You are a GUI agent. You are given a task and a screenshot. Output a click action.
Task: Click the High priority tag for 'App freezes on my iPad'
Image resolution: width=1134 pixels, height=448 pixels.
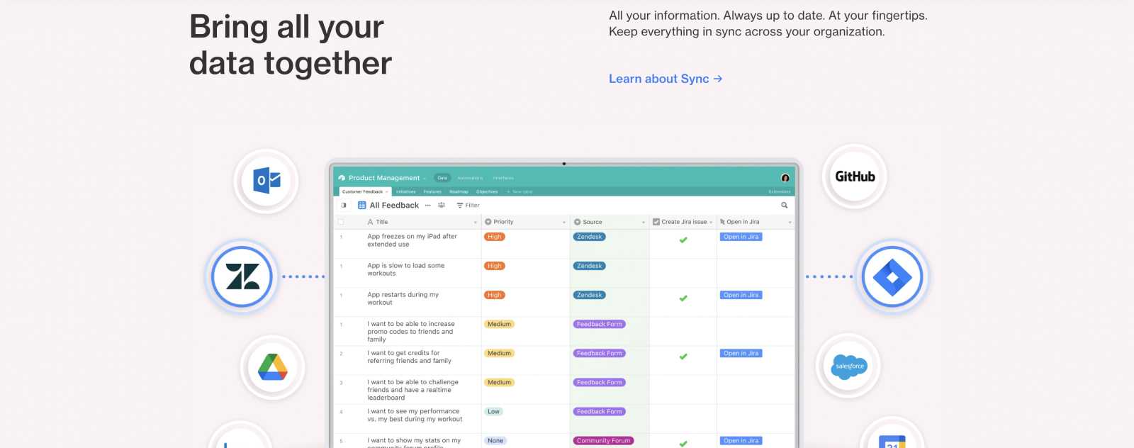pyautogui.click(x=495, y=237)
